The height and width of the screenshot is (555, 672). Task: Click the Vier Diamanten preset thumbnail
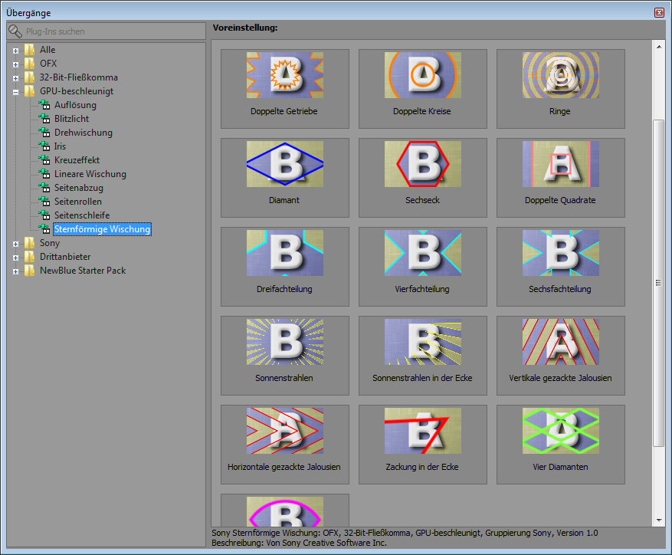[560, 431]
